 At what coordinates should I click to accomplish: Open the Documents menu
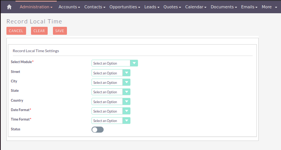[x=224, y=7]
